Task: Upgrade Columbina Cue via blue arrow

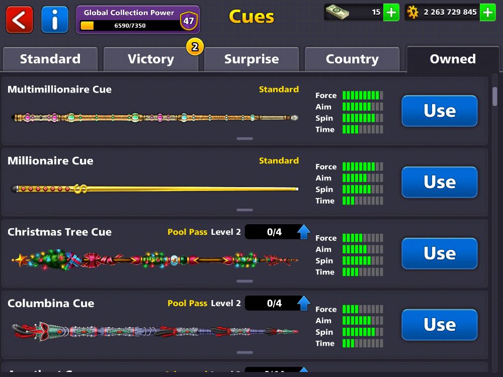Action: pyautogui.click(x=303, y=303)
